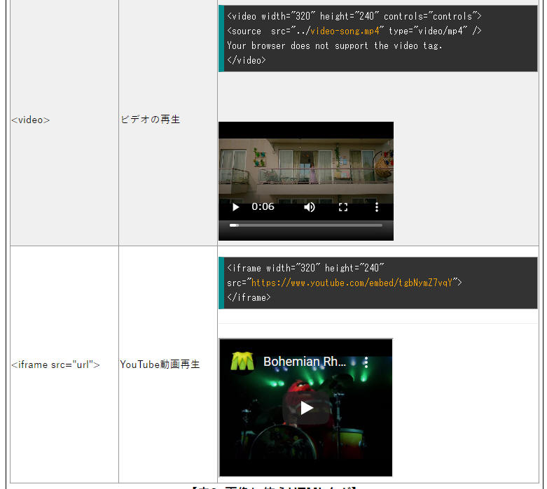
Task: Click the closing </iframe> code line
Action: tap(249, 297)
